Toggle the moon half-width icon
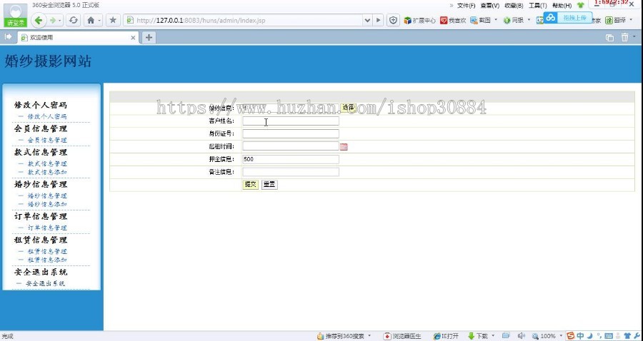Screen dimensions: 643x341 (589, 336)
